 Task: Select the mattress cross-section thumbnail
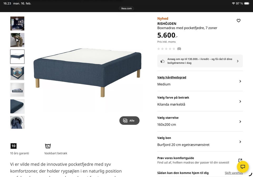[17, 73]
